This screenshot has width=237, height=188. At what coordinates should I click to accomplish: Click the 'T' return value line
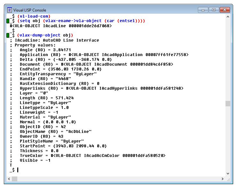click(x=11, y=165)
